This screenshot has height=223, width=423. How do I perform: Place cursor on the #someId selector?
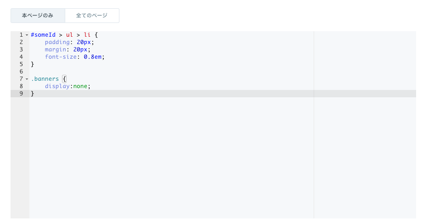click(x=43, y=35)
